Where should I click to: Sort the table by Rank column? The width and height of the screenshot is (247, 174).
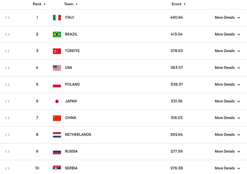pos(39,4)
